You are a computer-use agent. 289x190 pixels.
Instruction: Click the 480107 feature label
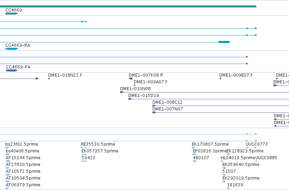pyautogui.click(x=201, y=158)
